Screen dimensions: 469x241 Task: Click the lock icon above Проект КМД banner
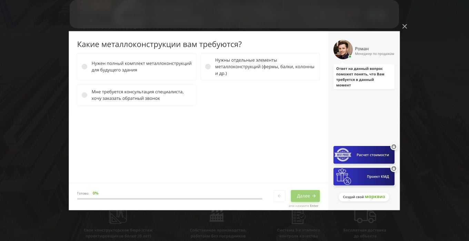coord(393,168)
